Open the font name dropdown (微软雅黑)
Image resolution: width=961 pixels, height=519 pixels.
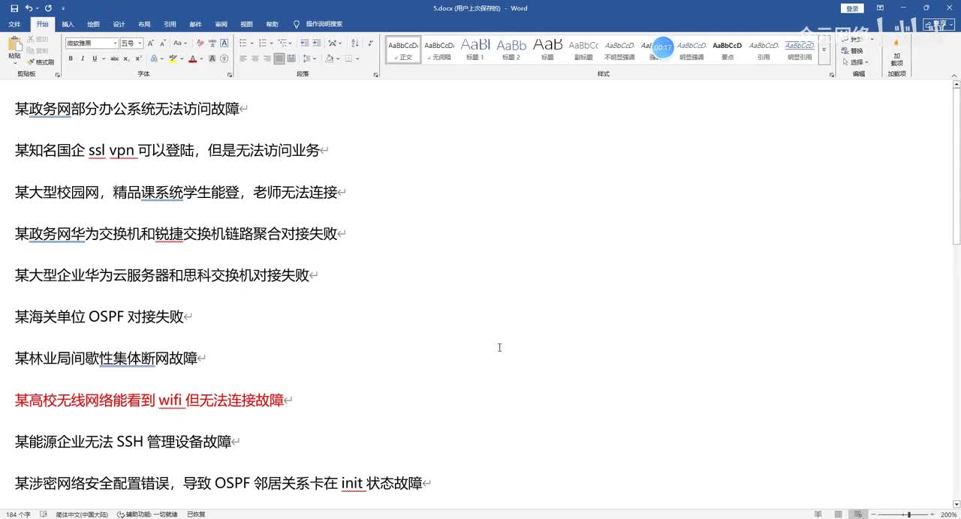[115, 43]
